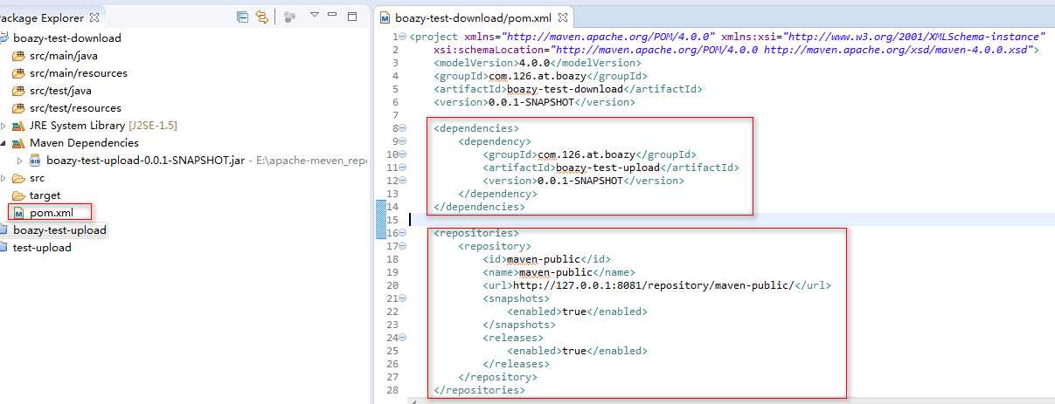This screenshot has height=404, width=1055.
Task: Select the test-upload project
Action: point(42,247)
